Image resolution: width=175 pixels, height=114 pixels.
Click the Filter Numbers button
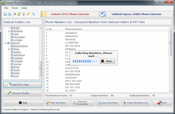[x=57, y=103]
